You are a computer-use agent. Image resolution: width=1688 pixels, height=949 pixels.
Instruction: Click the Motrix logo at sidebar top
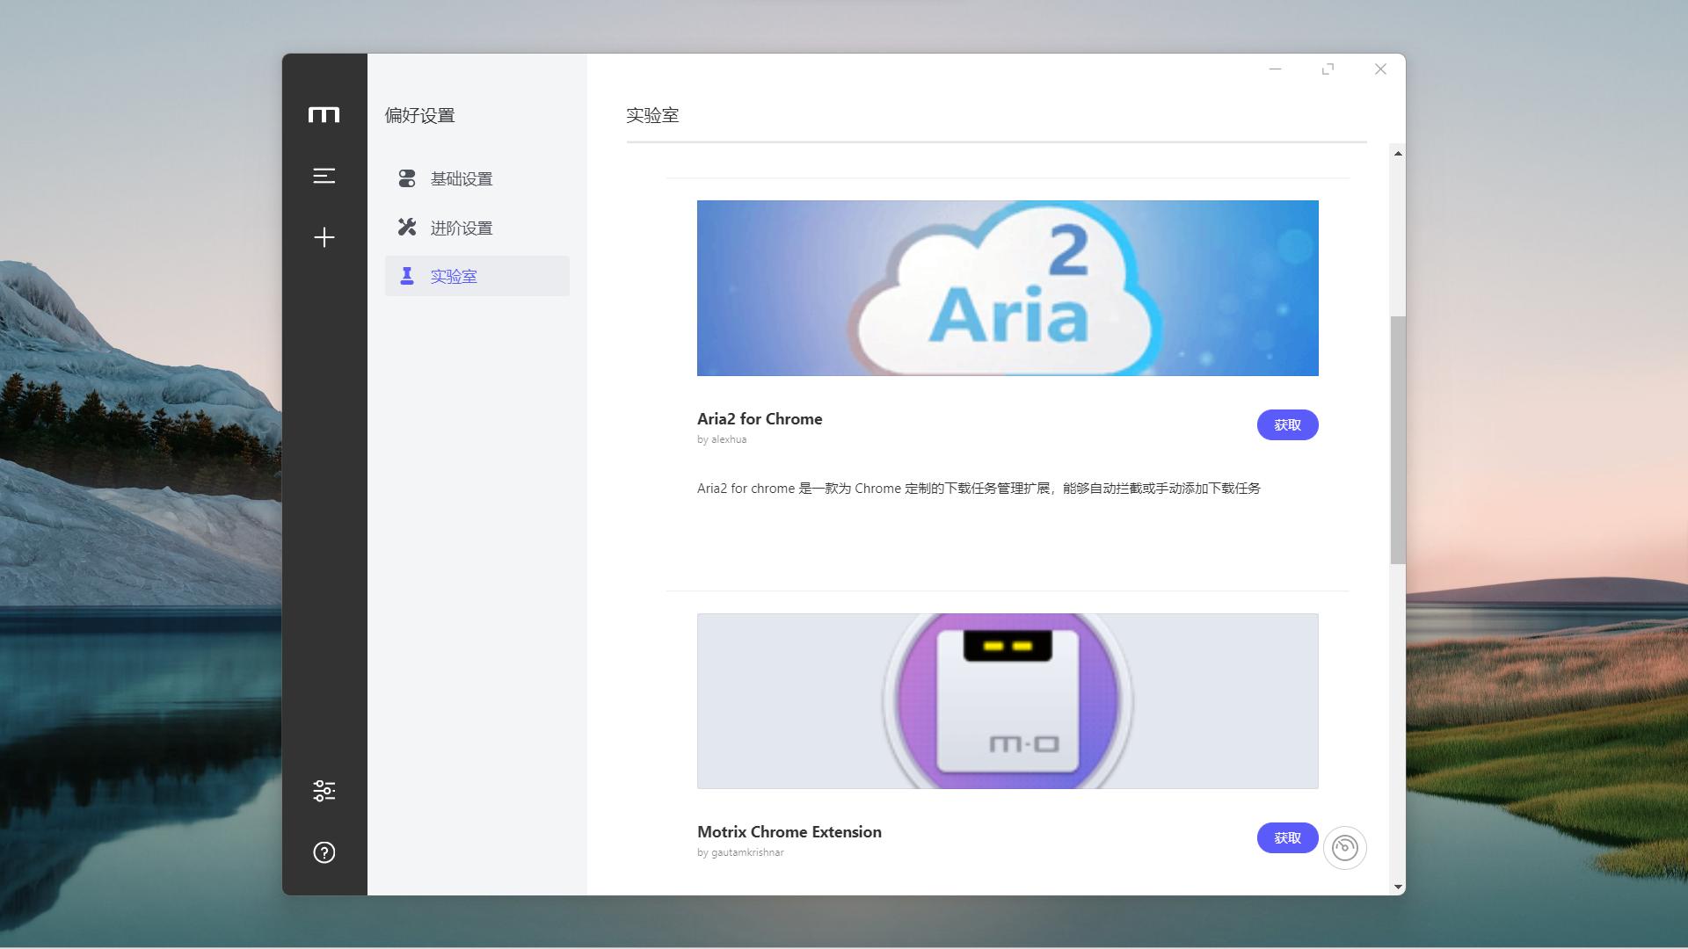[x=324, y=114]
